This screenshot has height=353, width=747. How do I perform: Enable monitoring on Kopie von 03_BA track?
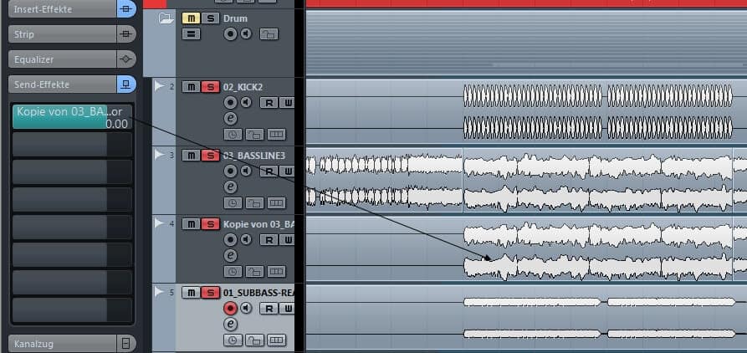click(x=246, y=239)
